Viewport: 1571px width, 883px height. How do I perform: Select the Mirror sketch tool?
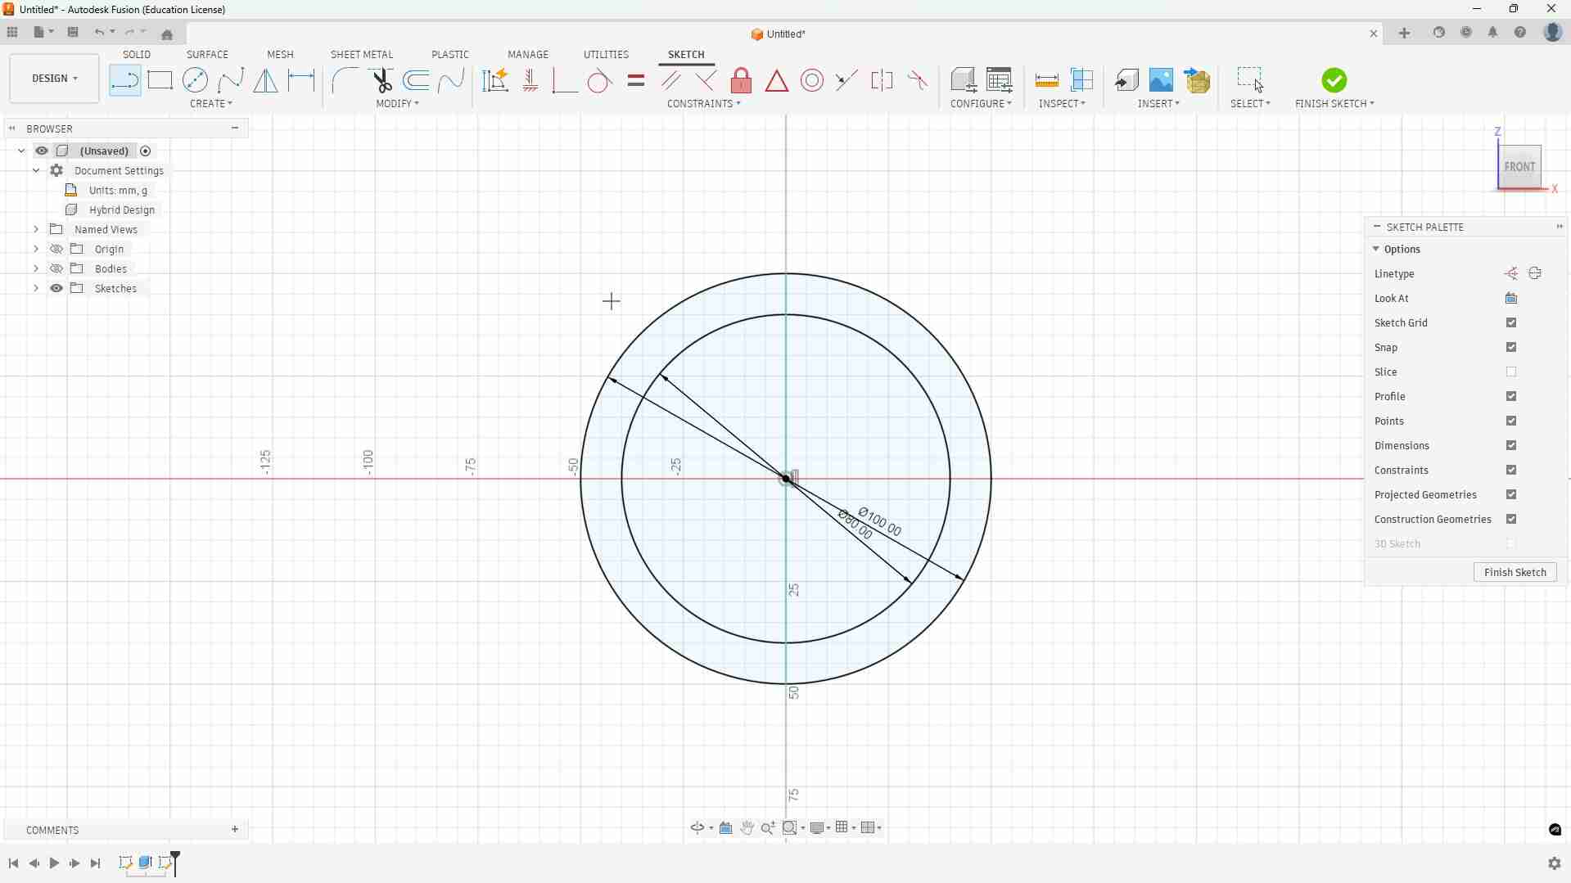point(266,80)
